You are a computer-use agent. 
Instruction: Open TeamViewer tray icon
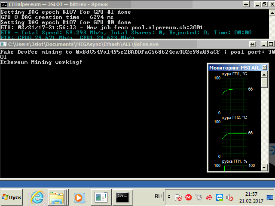pyautogui.click(x=220, y=197)
